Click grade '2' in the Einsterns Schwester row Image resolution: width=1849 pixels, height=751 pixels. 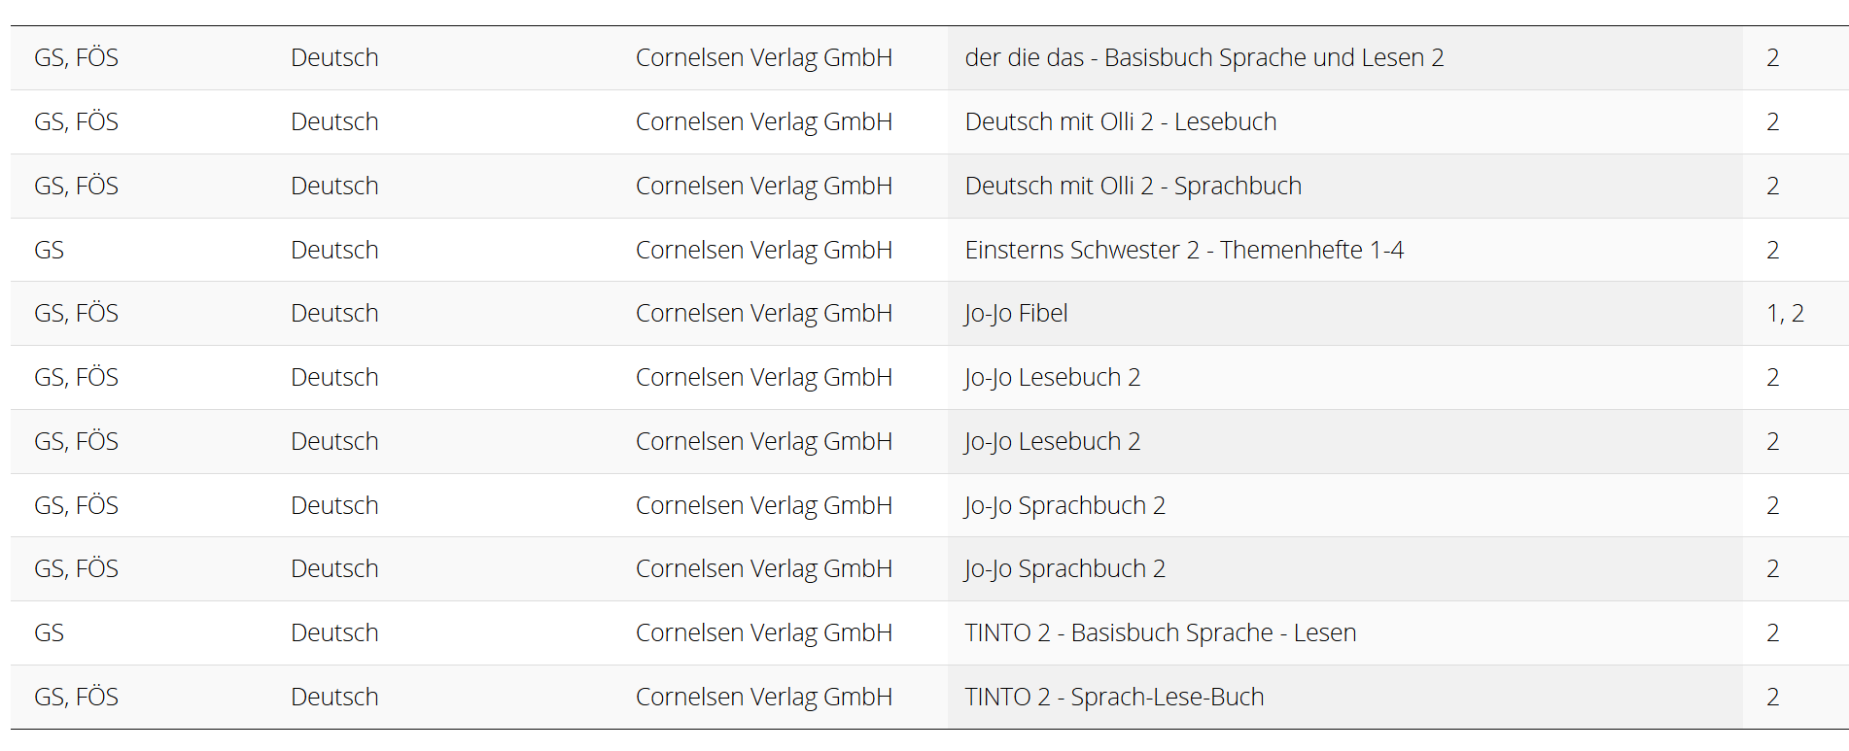tap(1772, 251)
